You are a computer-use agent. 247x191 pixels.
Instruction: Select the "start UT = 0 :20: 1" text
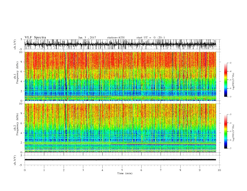coord(151,37)
